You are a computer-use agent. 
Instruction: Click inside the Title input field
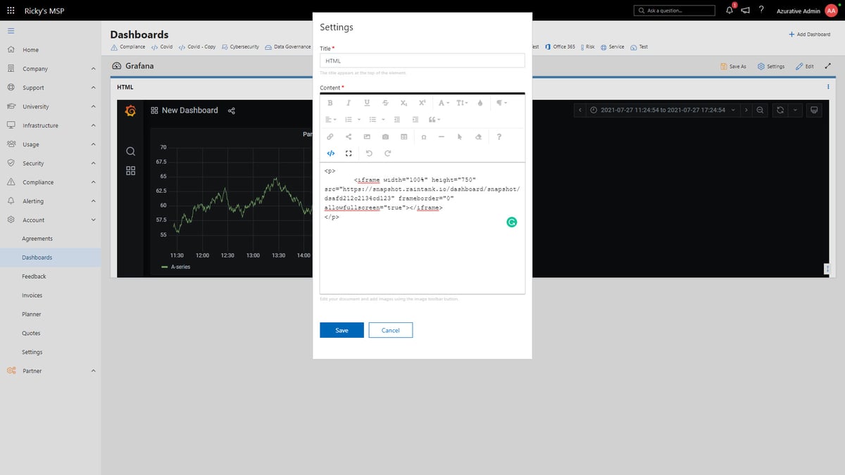point(422,61)
